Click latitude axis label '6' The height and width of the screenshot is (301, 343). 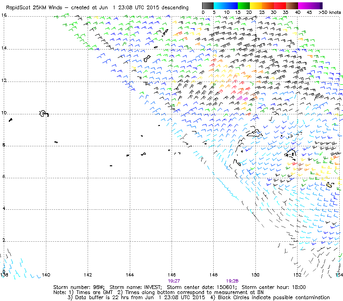(4, 176)
